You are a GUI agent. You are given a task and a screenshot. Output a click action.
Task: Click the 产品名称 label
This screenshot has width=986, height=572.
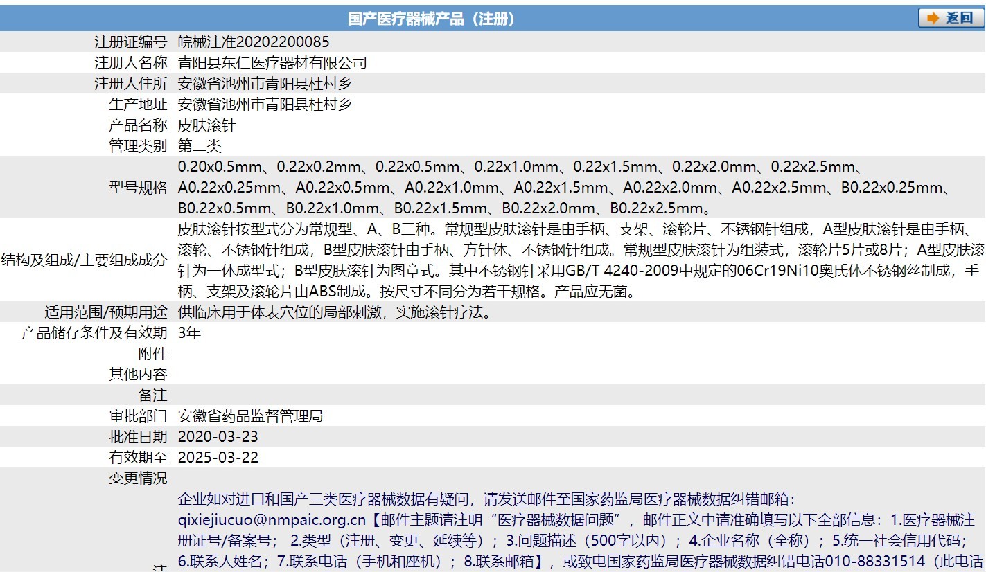[x=138, y=125]
